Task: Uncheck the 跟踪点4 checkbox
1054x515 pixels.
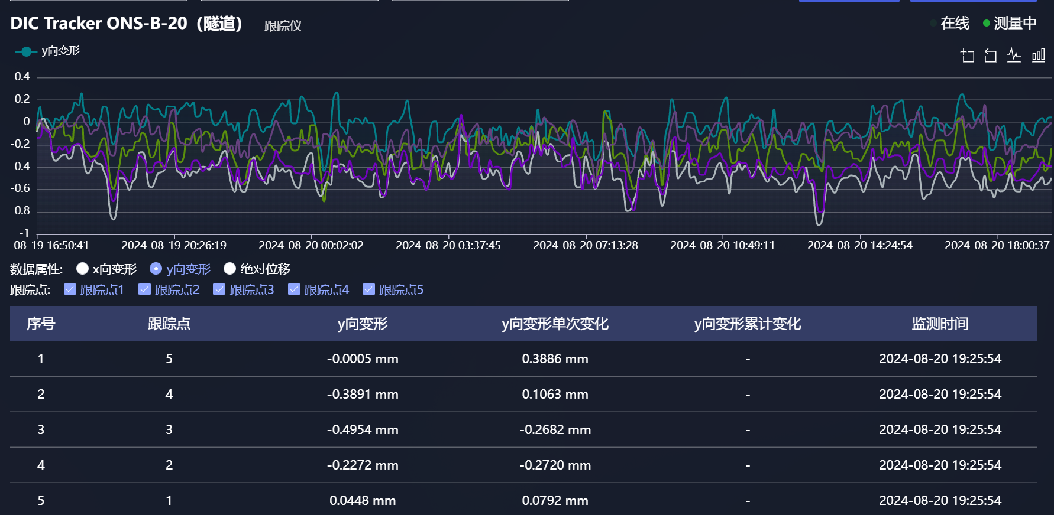Action: (x=294, y=289)
